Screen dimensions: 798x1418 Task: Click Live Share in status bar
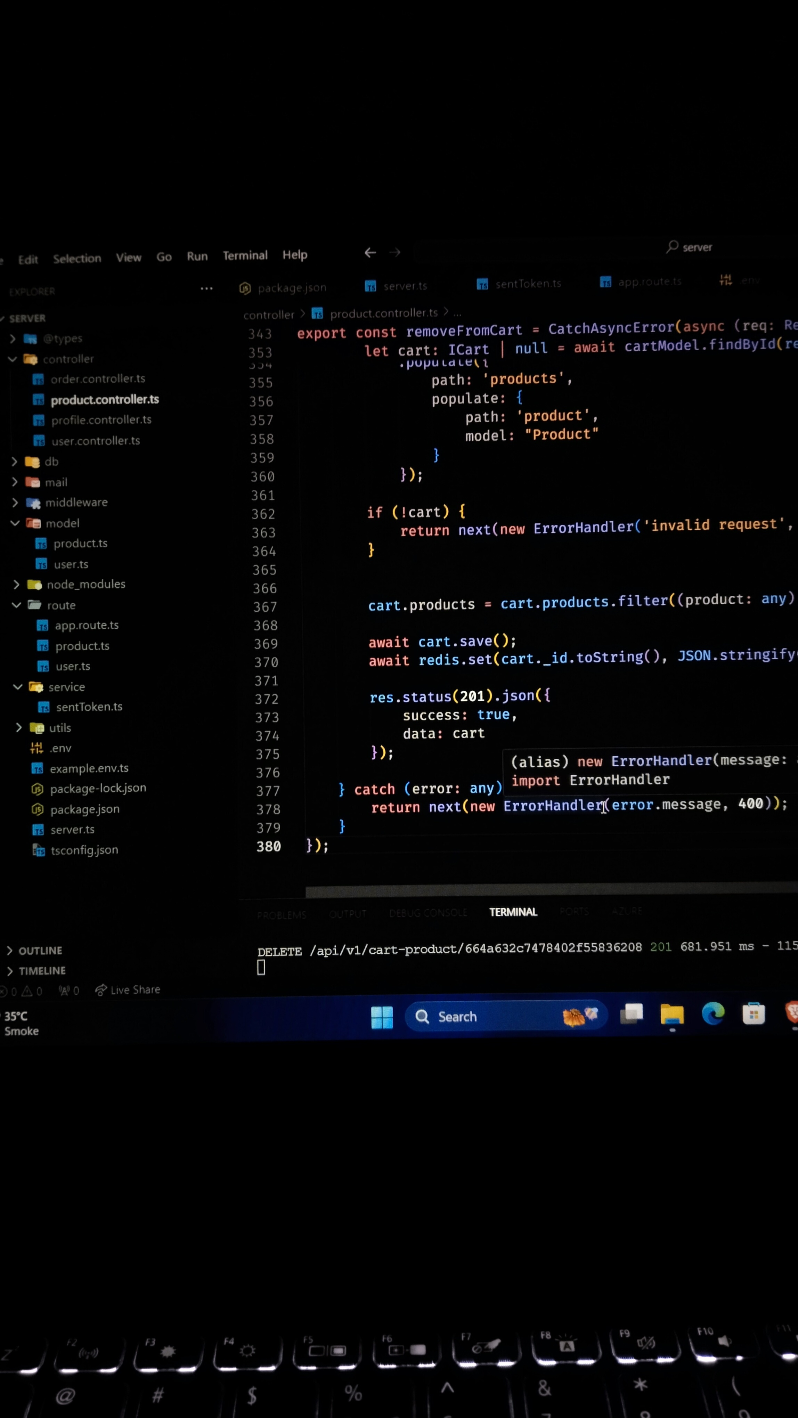coord(128,990)
